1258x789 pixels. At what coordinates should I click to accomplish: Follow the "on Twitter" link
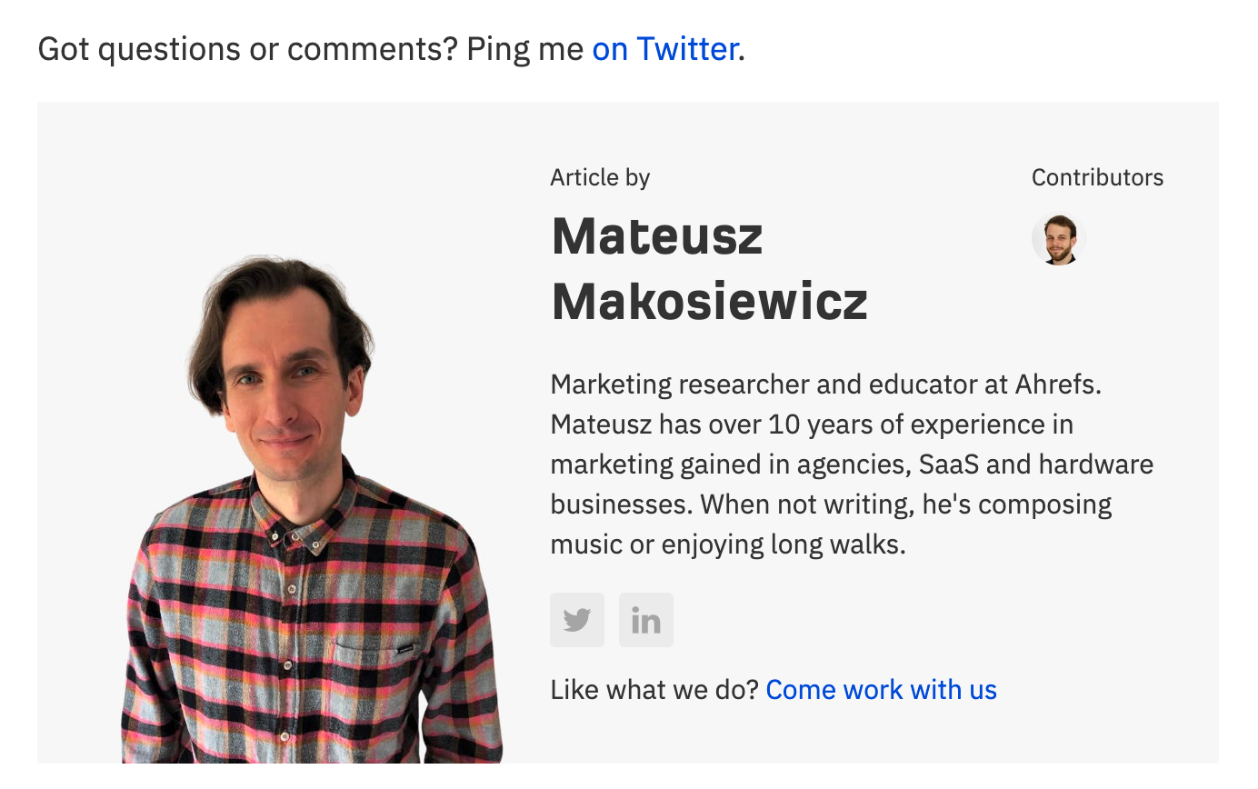664,49
